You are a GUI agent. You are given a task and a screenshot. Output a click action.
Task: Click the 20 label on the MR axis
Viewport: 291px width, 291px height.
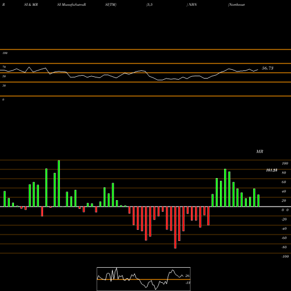(284, 201)
